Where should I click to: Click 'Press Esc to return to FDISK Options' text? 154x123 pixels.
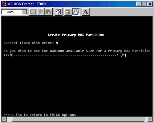pyautogui.click(x=40, y=115)
